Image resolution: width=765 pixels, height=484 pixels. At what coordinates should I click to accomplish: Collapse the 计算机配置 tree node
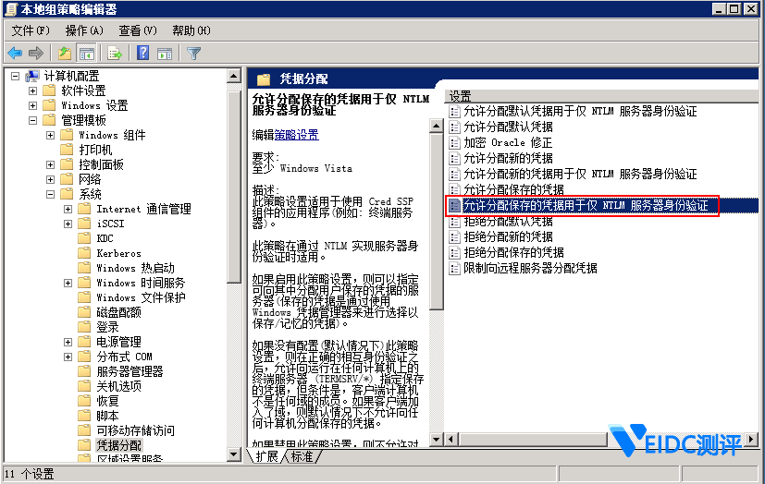tap(15, 77)
